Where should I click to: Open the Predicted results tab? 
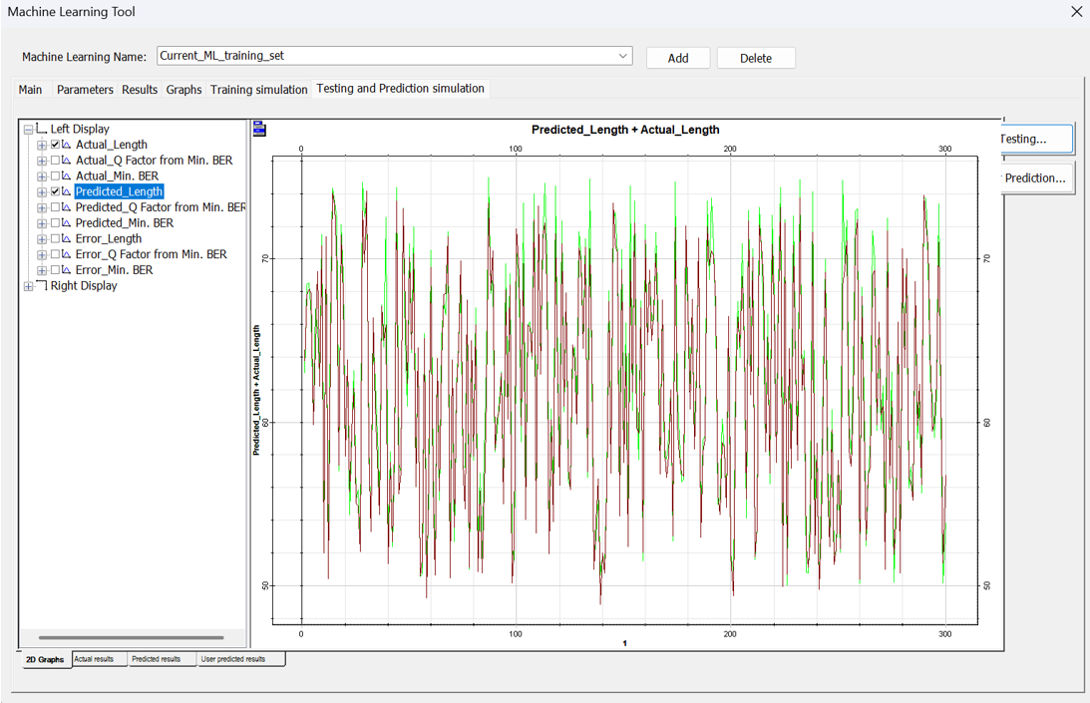(x=156, y=659)
